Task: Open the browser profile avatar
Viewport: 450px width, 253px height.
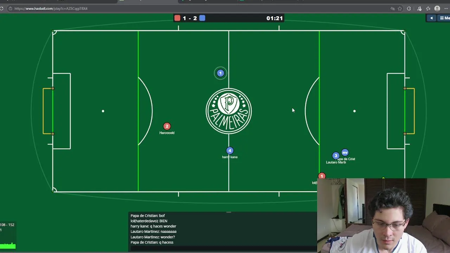Action: pos(437,8)
